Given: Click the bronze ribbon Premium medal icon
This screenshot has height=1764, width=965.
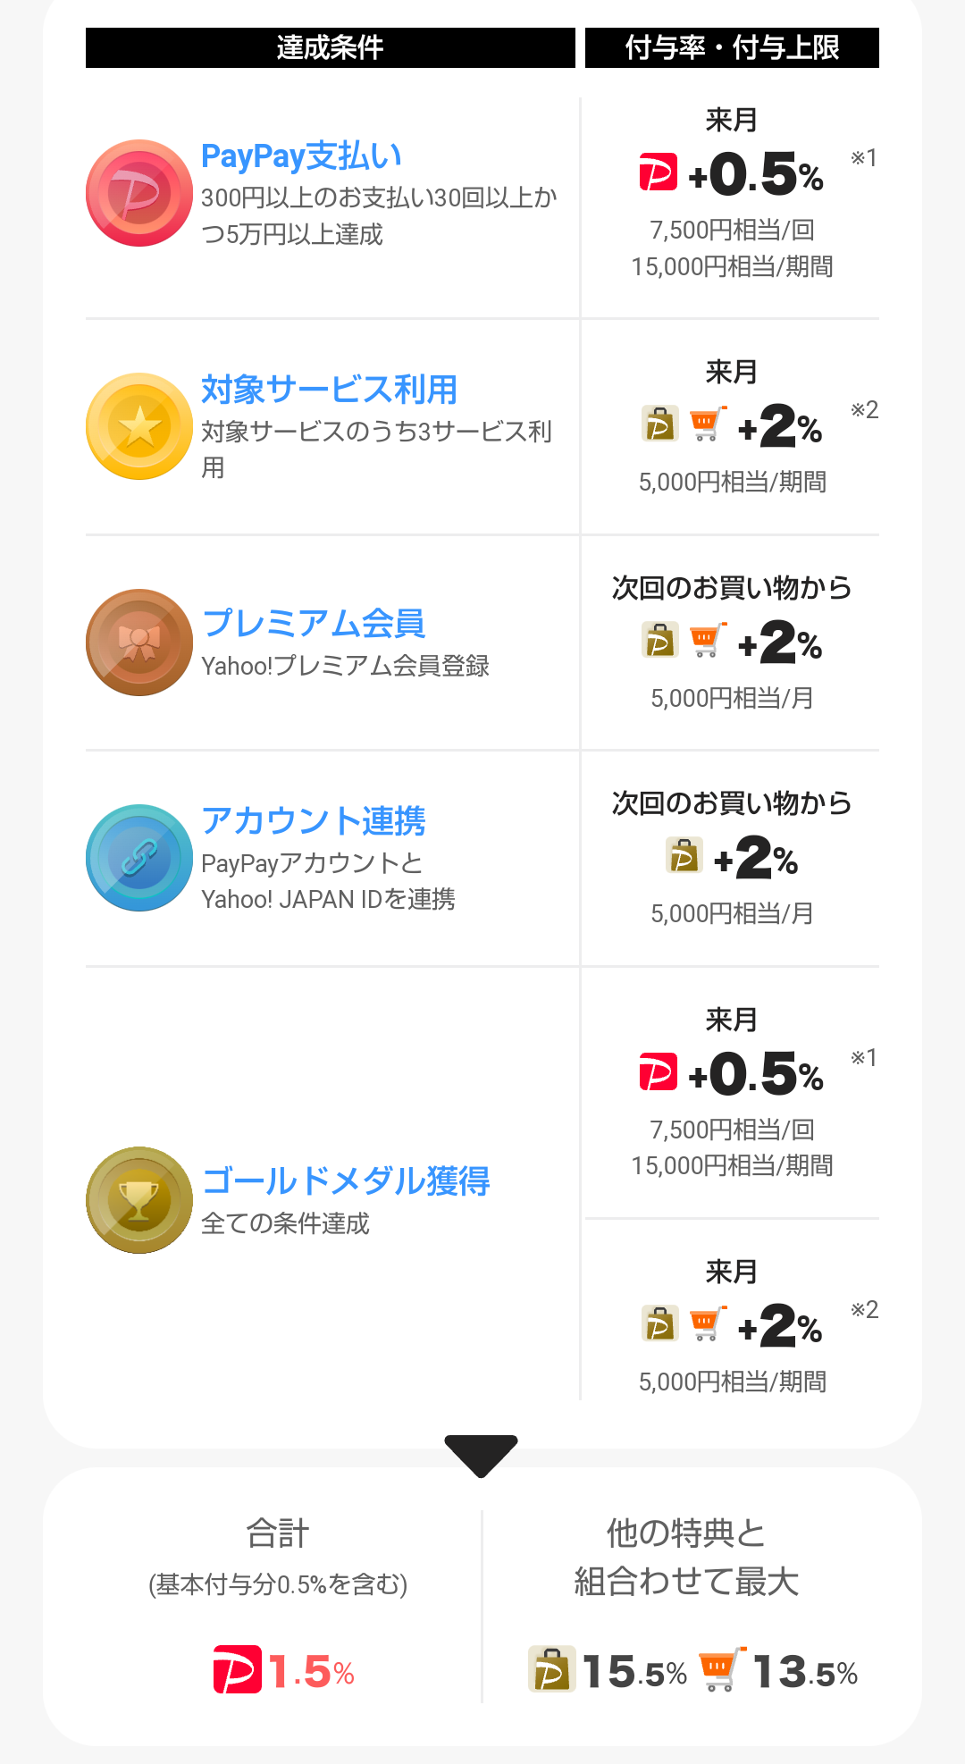Looking at the screenshot, I should (x=138, y=643).
